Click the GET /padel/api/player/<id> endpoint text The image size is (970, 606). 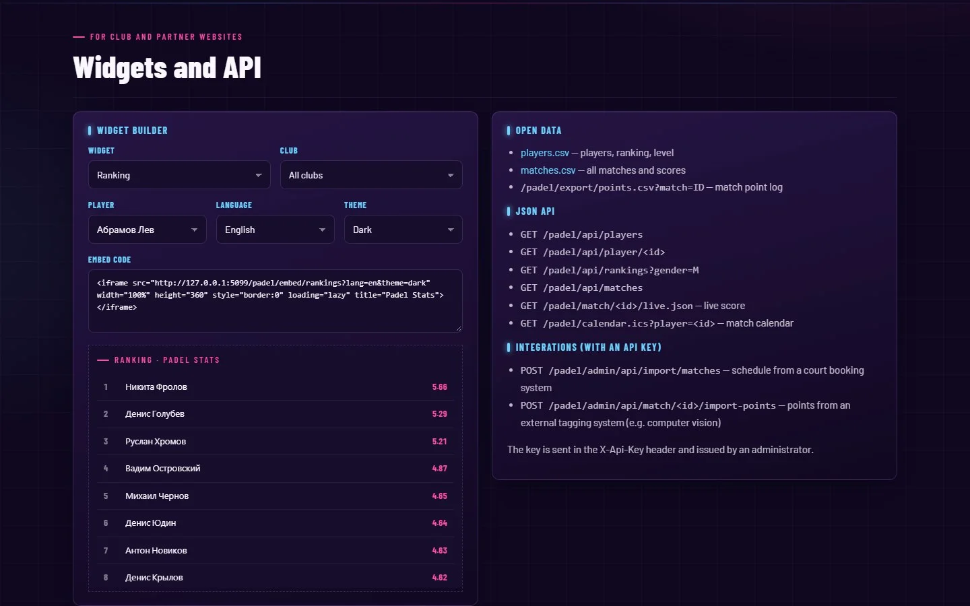[593, 252]
